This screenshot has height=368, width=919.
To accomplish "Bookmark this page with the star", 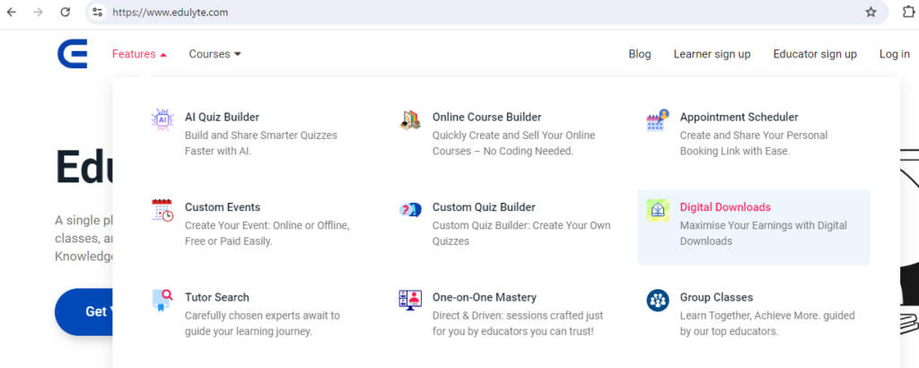I will point(871,12).
